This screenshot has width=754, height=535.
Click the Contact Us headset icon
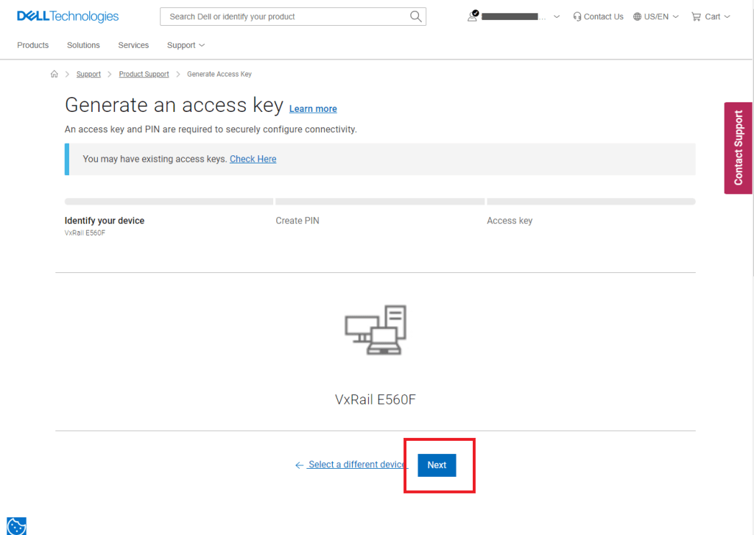click(577, 16)
